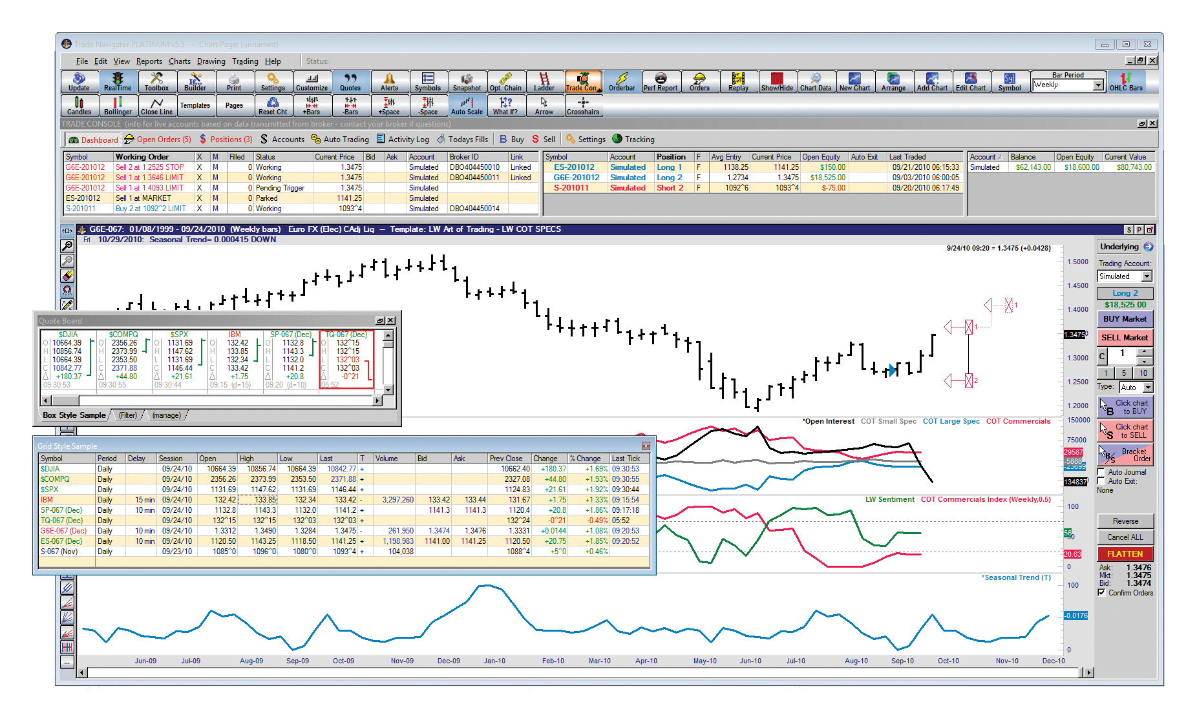The height and width of the screenshot is (724, 1197).
Task: Switch to the Positions (3) tab
Action: (x=226, y=140)
